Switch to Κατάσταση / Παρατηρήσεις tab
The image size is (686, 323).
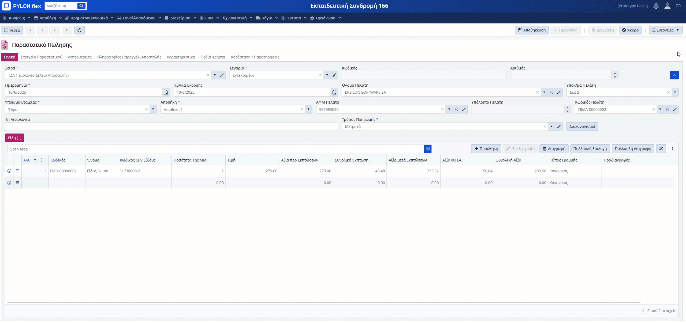coord(255,57)
